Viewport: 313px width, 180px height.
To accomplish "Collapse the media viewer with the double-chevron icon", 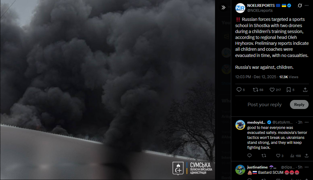I will coord(223,7).
